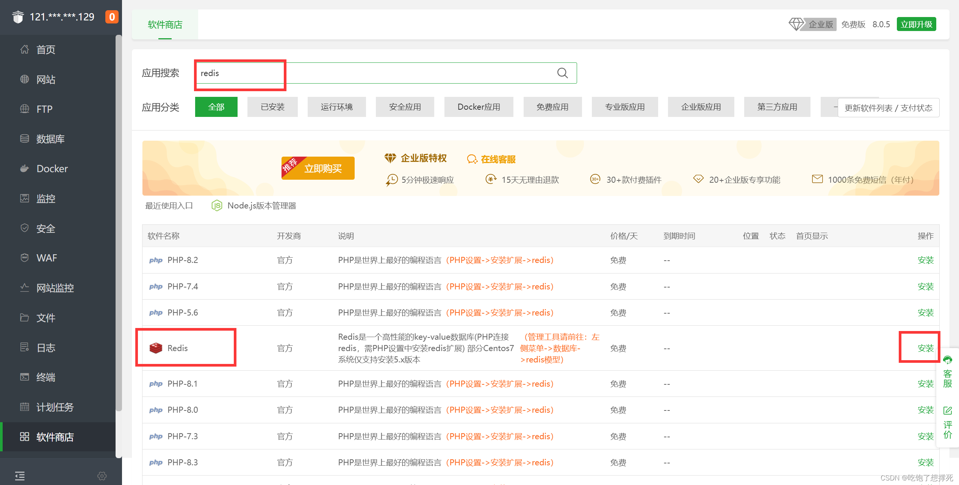Click 安装 for the Redis row
This screenshot has width=959, height=485.
coord(925,348)
